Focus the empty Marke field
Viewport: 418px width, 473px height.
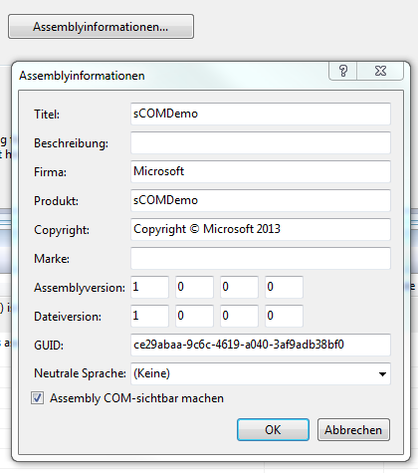(x=261, y=258)
